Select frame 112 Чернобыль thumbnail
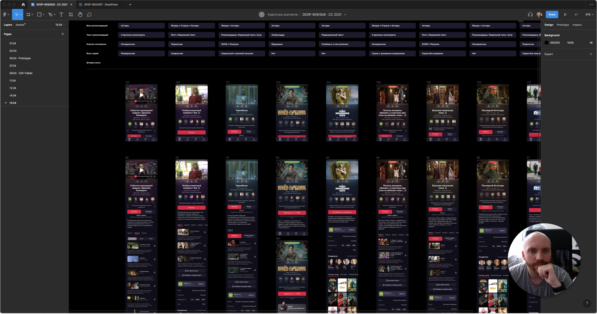The image size is (597, 314). pos(242,113)
